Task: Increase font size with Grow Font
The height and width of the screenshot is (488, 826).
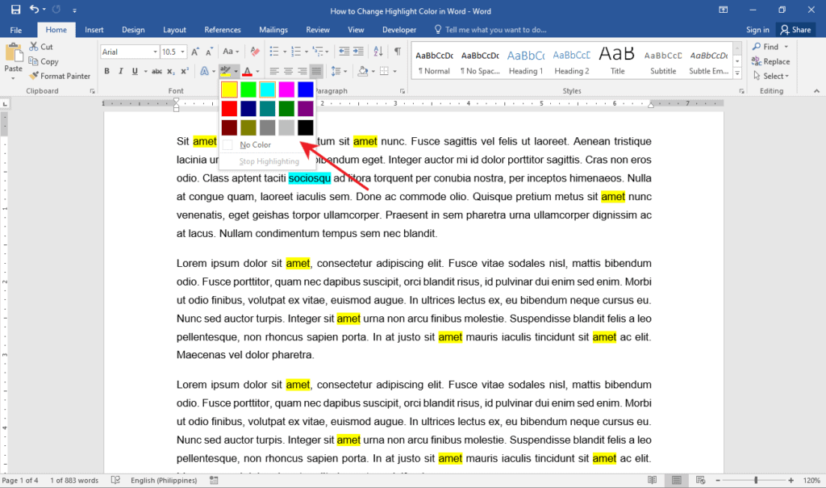Action: click(x=195, y=52)
